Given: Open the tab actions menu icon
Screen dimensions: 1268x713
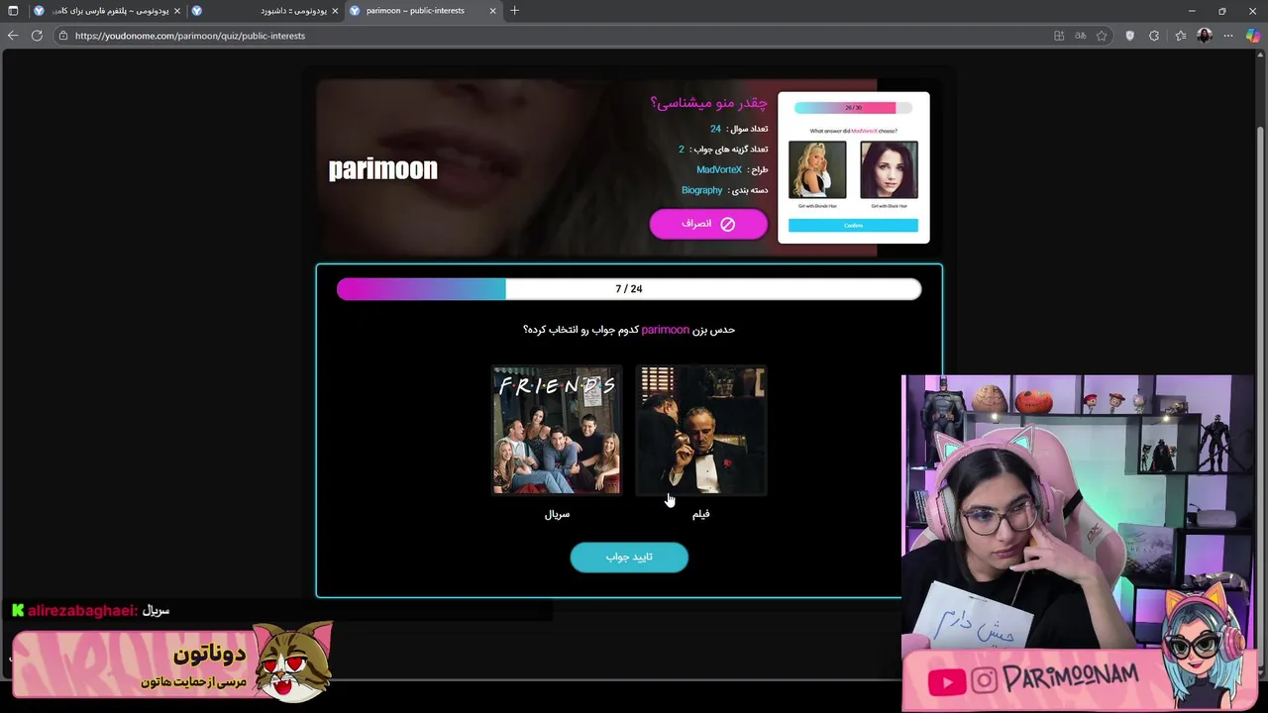Looking at the screenshot, I should (13, 11).
